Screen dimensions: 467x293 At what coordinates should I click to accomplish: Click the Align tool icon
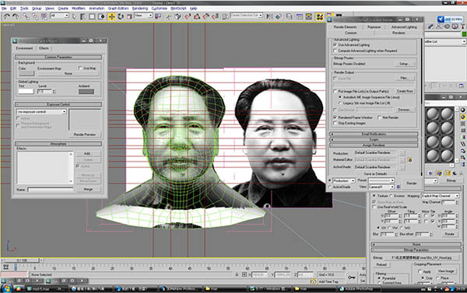279,16
